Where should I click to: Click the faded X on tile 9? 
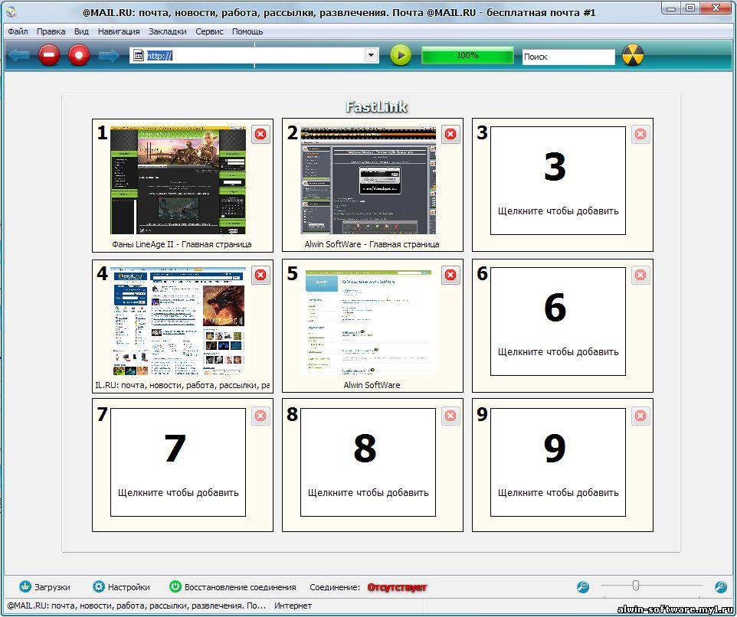tap(640, 416)
